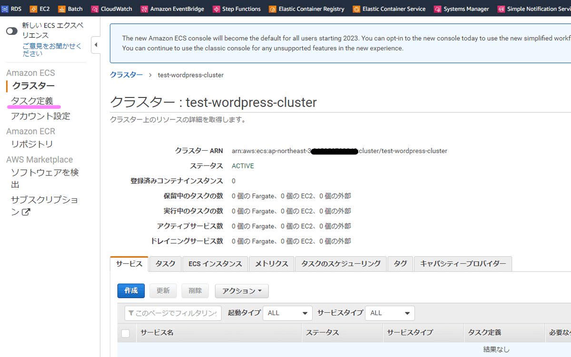Open リポジトリ under Amazon ECR
The height and width of the screenshot is (357, 571).
(x=32, y=144)
